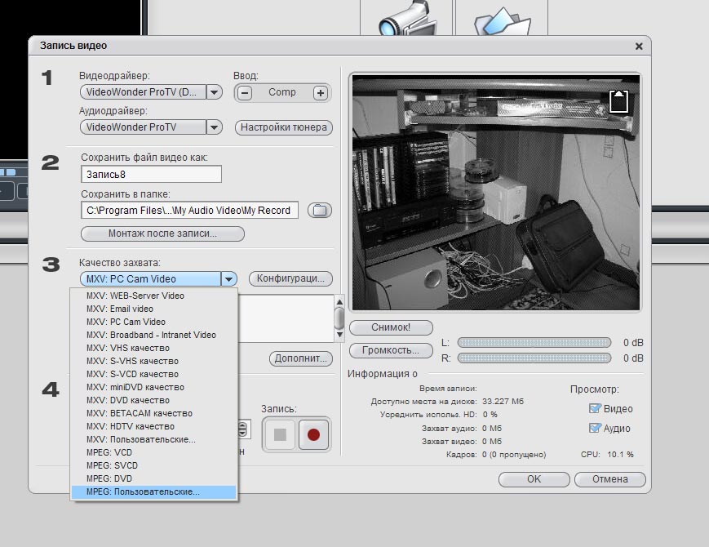Viewport: 709px width, 547px height.
Task: Click the battery icon in video preview
Action: (619, 101)
